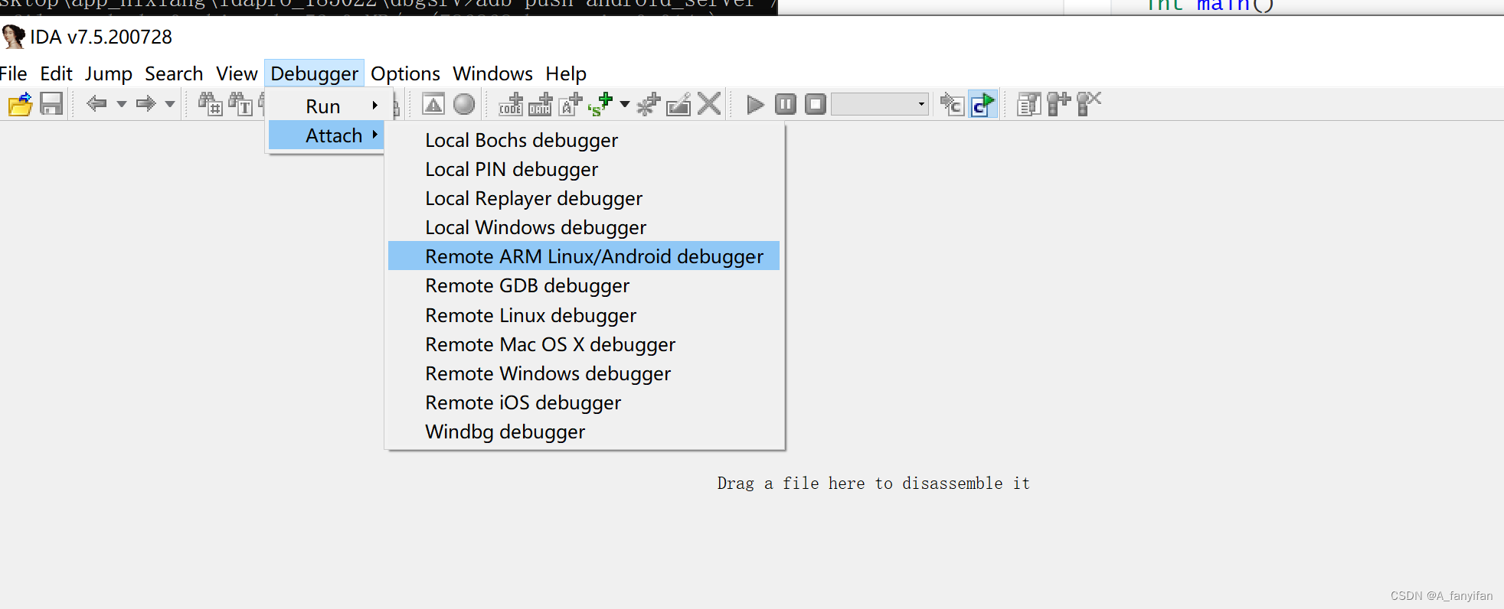
Task: Open the forward history dropdown arrow
Action: 170,104
